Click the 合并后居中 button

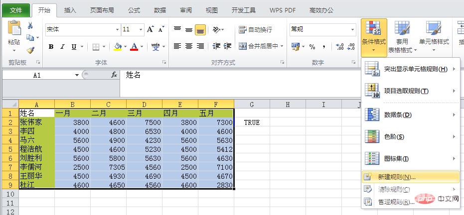point(260,46)
